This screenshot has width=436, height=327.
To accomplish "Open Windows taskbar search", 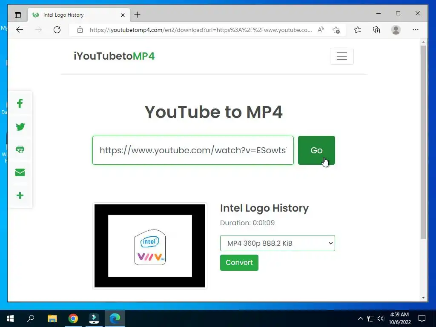I will tap(31, 318).
